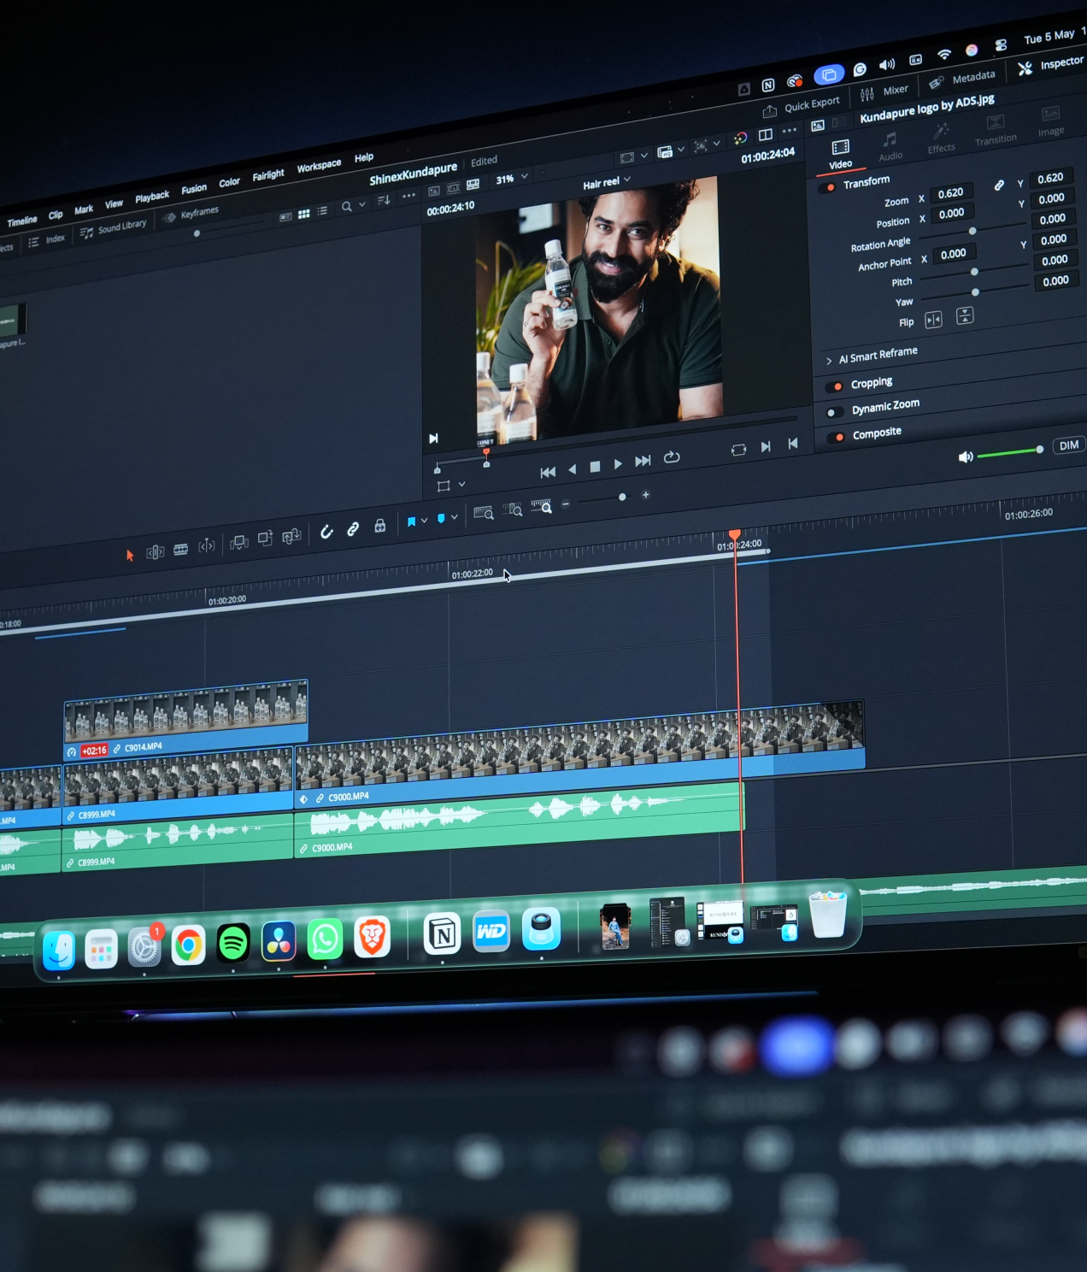1087x1272 pixels.
Task: Click the Quick Export button
Action: (x=802, y=106)
